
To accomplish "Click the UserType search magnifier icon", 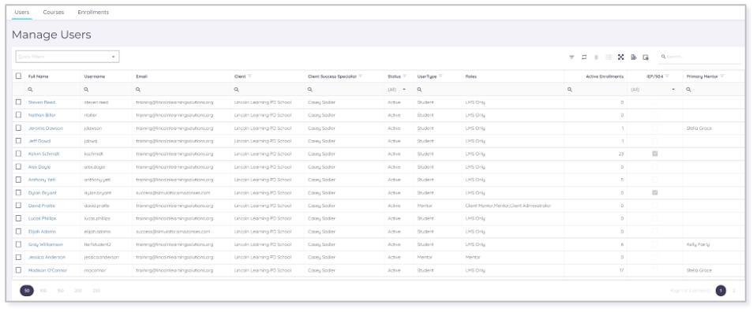I will tap(419, 90).
